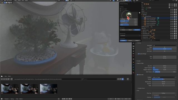178x100 pixels.
Task: Open the orange Object properties tab
Action: click(133, 62)
